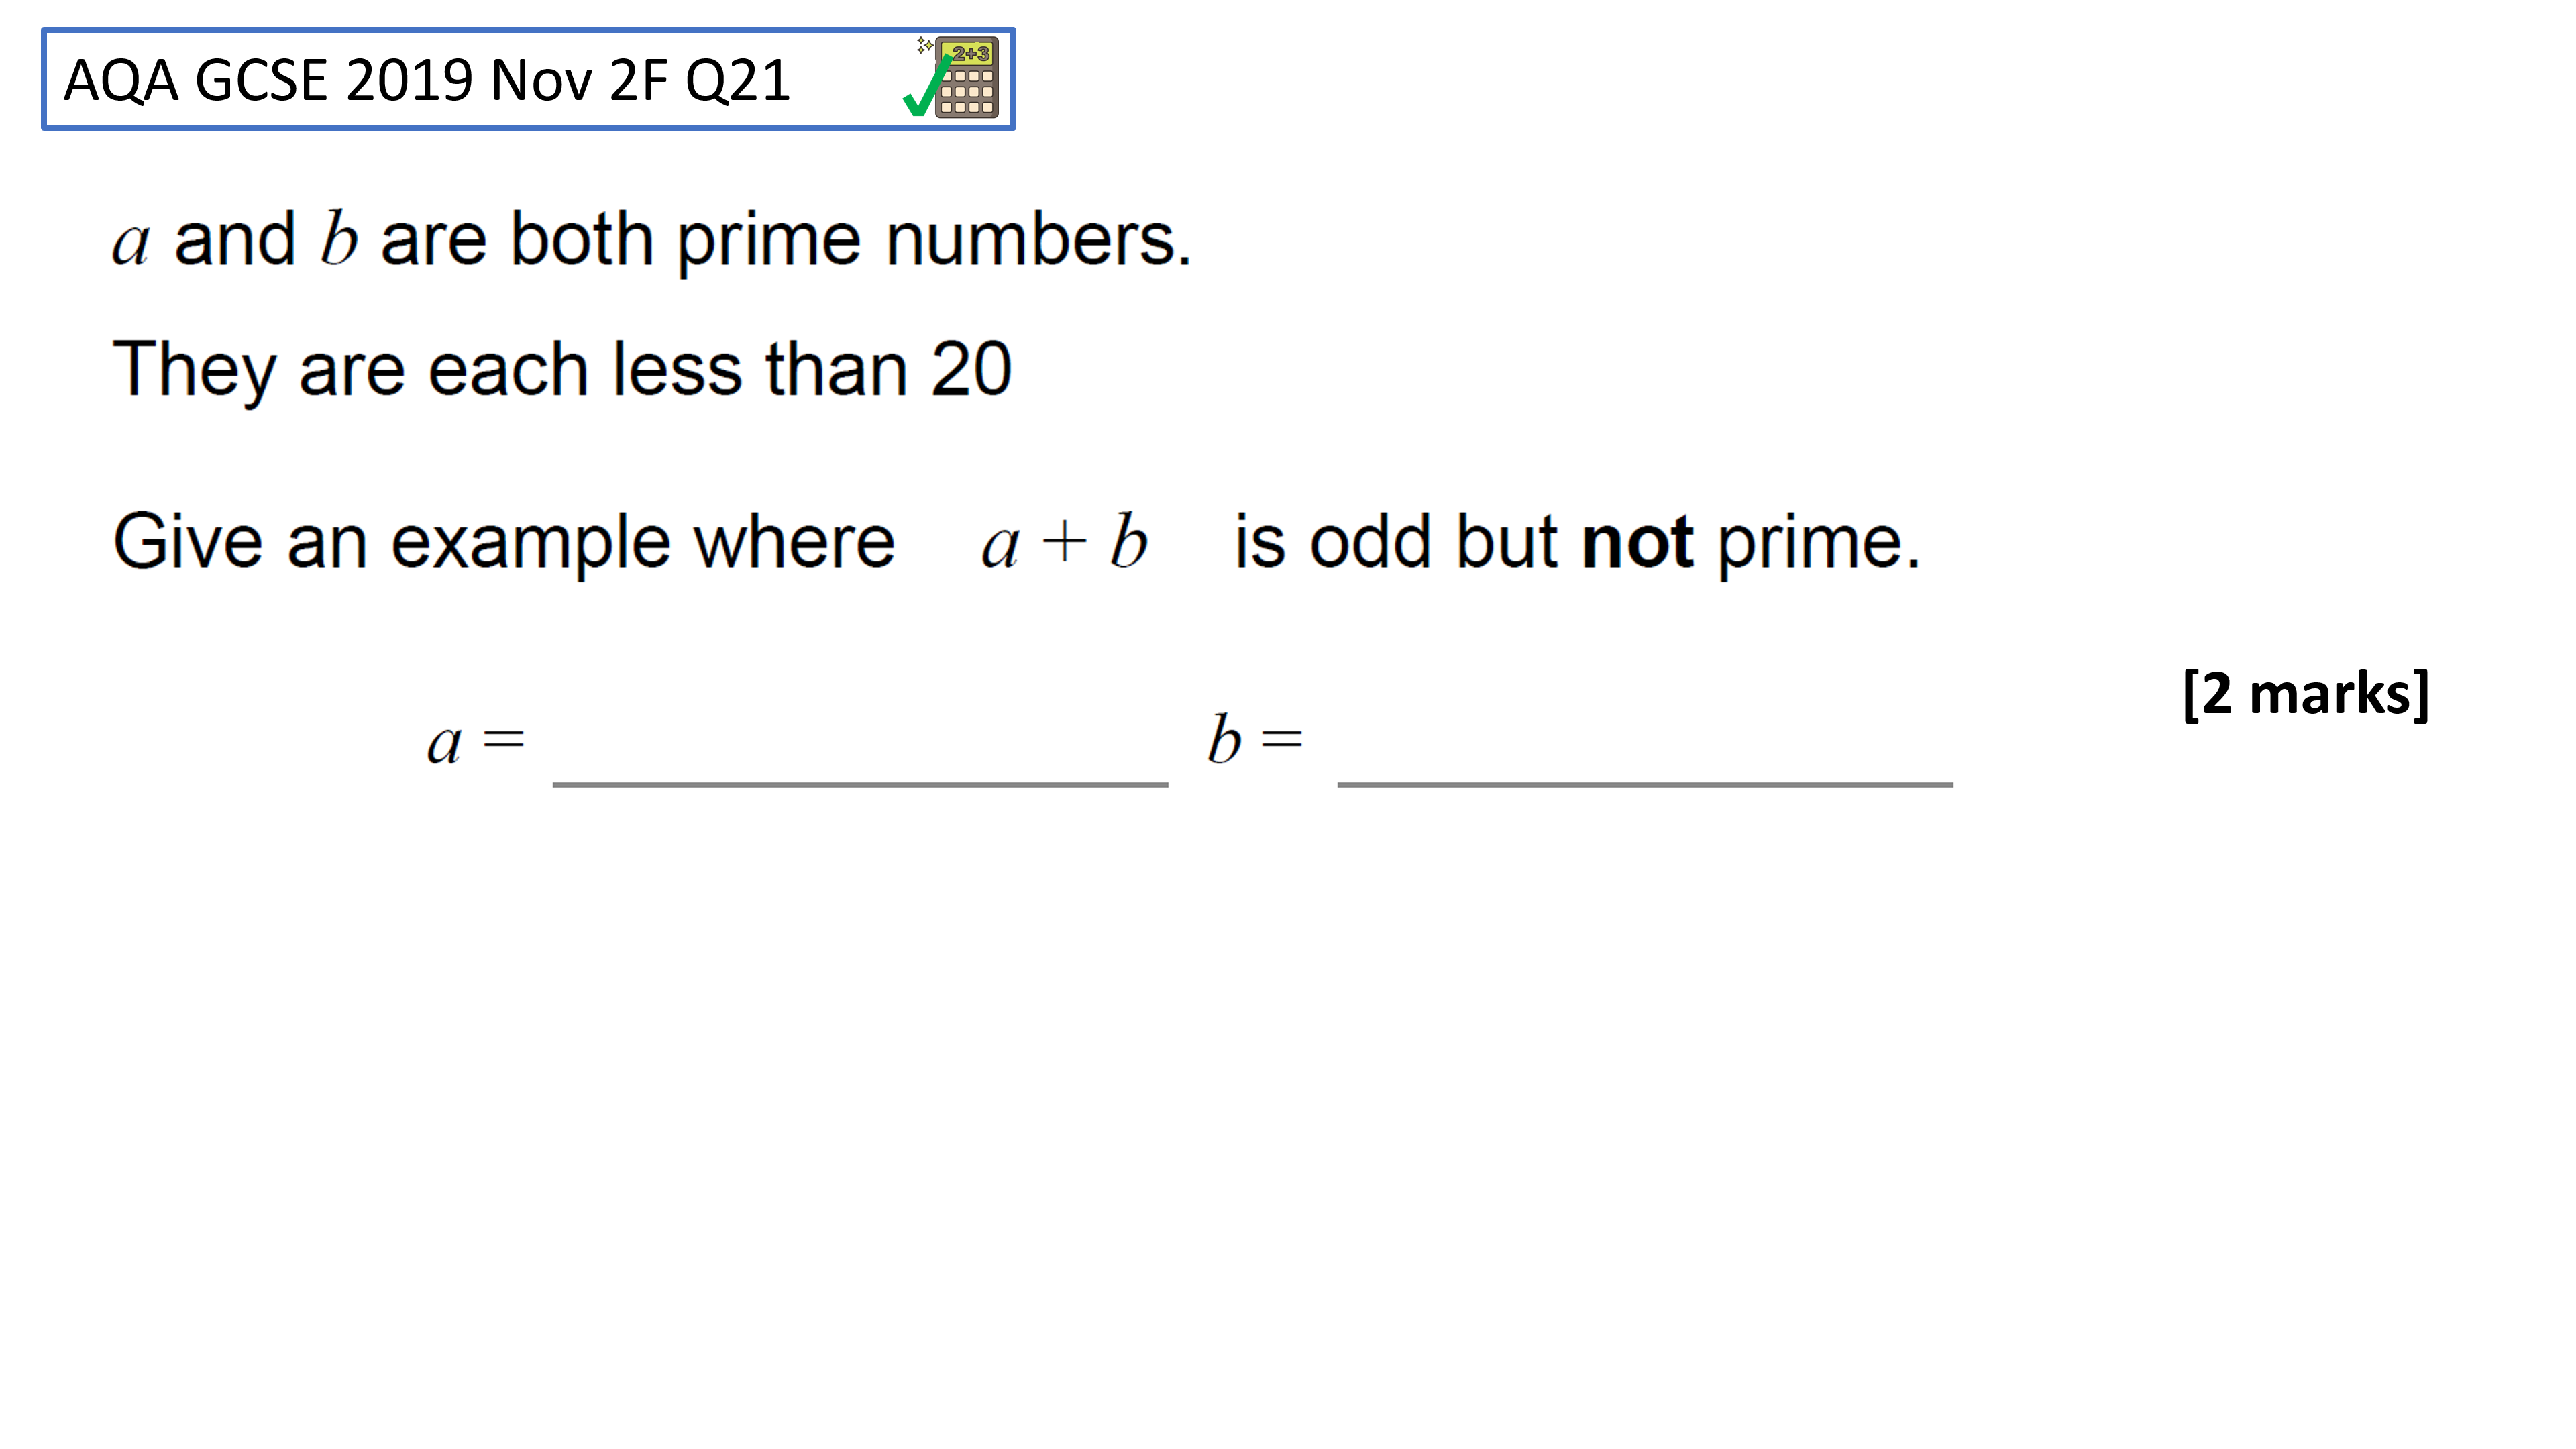Click the bold word 'not'
The image size is (2576, 1449).
pos(1637,543)
